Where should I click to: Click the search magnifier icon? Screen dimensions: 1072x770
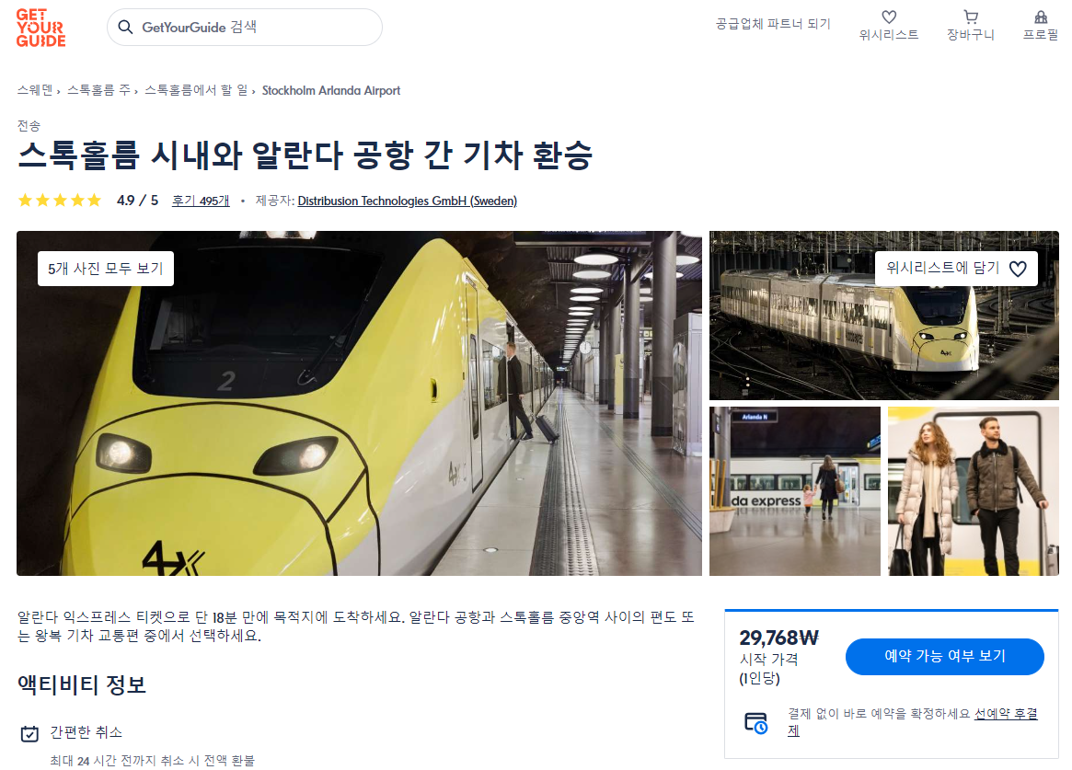point(125,28)
